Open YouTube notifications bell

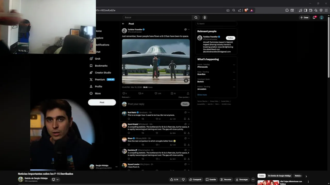tap(314, 17)
